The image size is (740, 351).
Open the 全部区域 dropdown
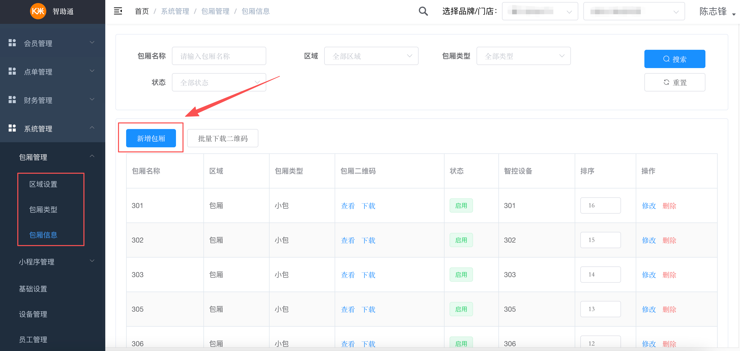coord(371,56)
